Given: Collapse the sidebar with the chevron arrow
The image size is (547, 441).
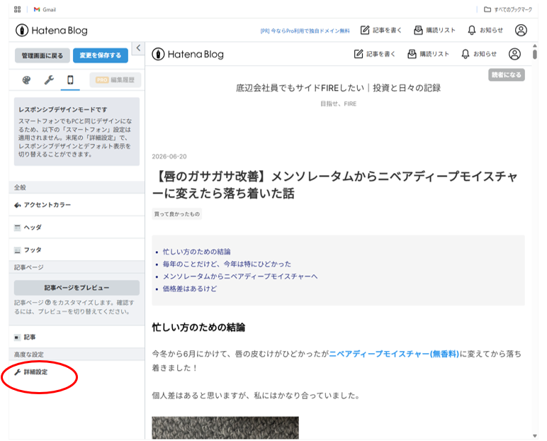Looking at the screenshot, I should [138, 48].
